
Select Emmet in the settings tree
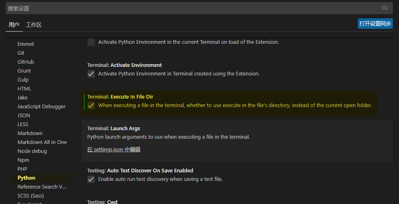26,44
